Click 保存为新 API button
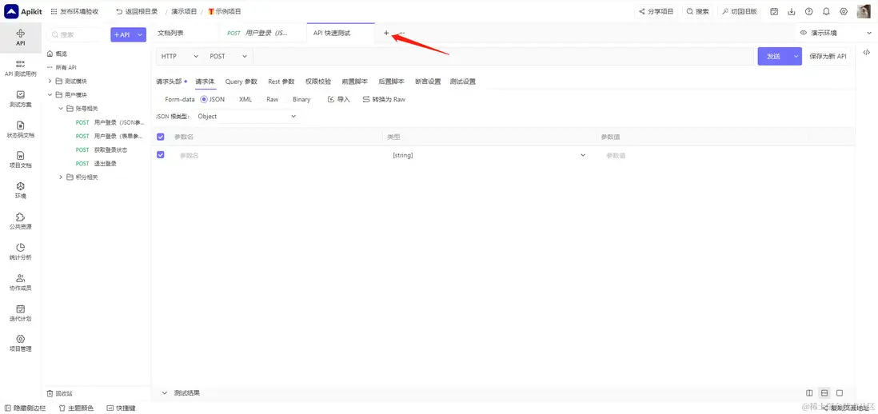Image resolution: width=878 pixels, height=414 pixels. (828, 56)
